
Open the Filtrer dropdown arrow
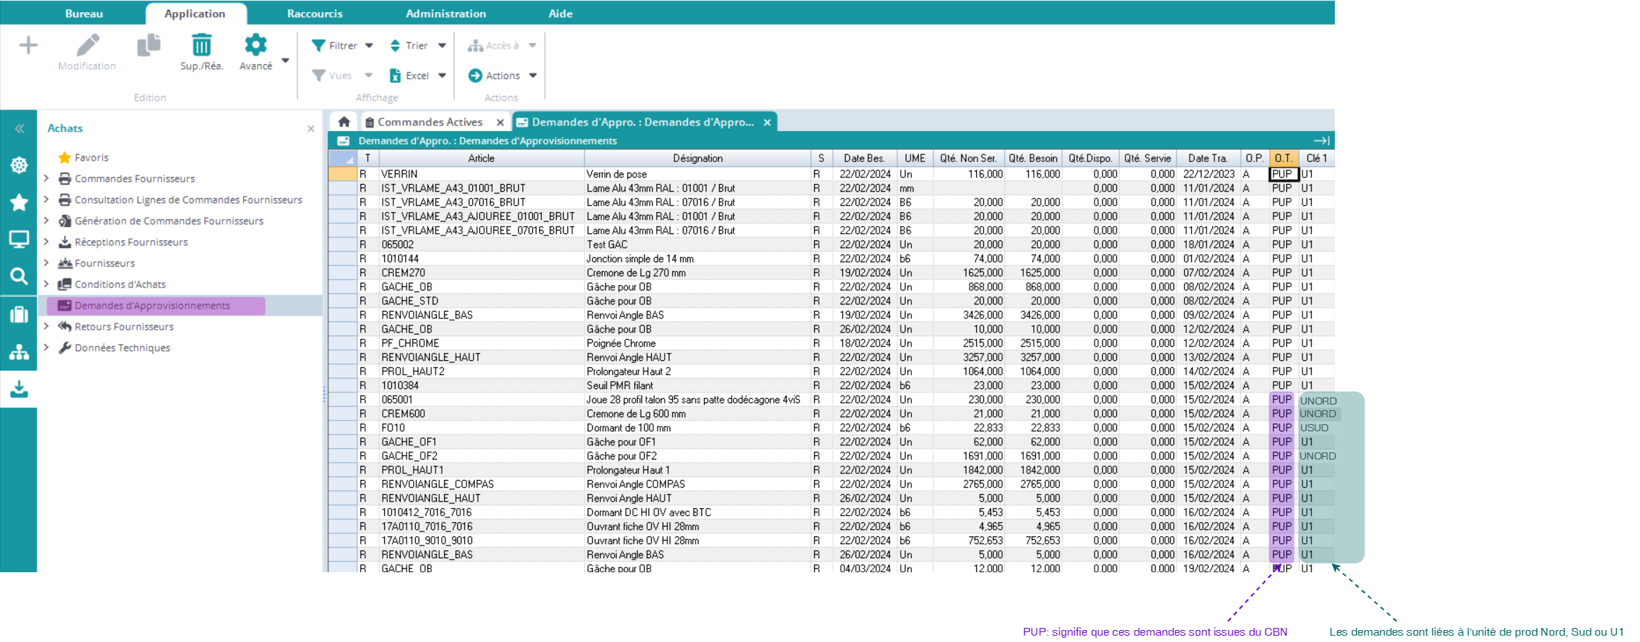pos(369,46)
